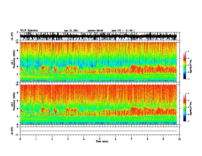Click the 'ch.1(V)' waveform axis label
Viewport: 202px width, 156px height.
point(12,36)
